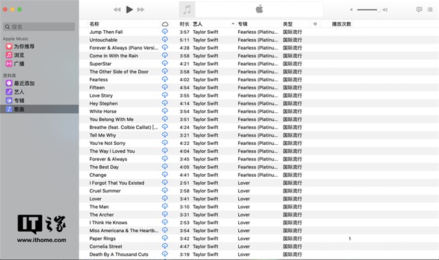This screenshot has height=260, width=439.
Task: Click the low volume speaker icon
Action: click(351, 10)
